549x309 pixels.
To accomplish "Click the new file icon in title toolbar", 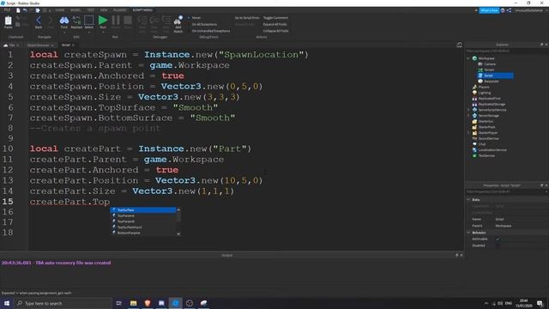I will pyautogui.click(x=18, y=10).
